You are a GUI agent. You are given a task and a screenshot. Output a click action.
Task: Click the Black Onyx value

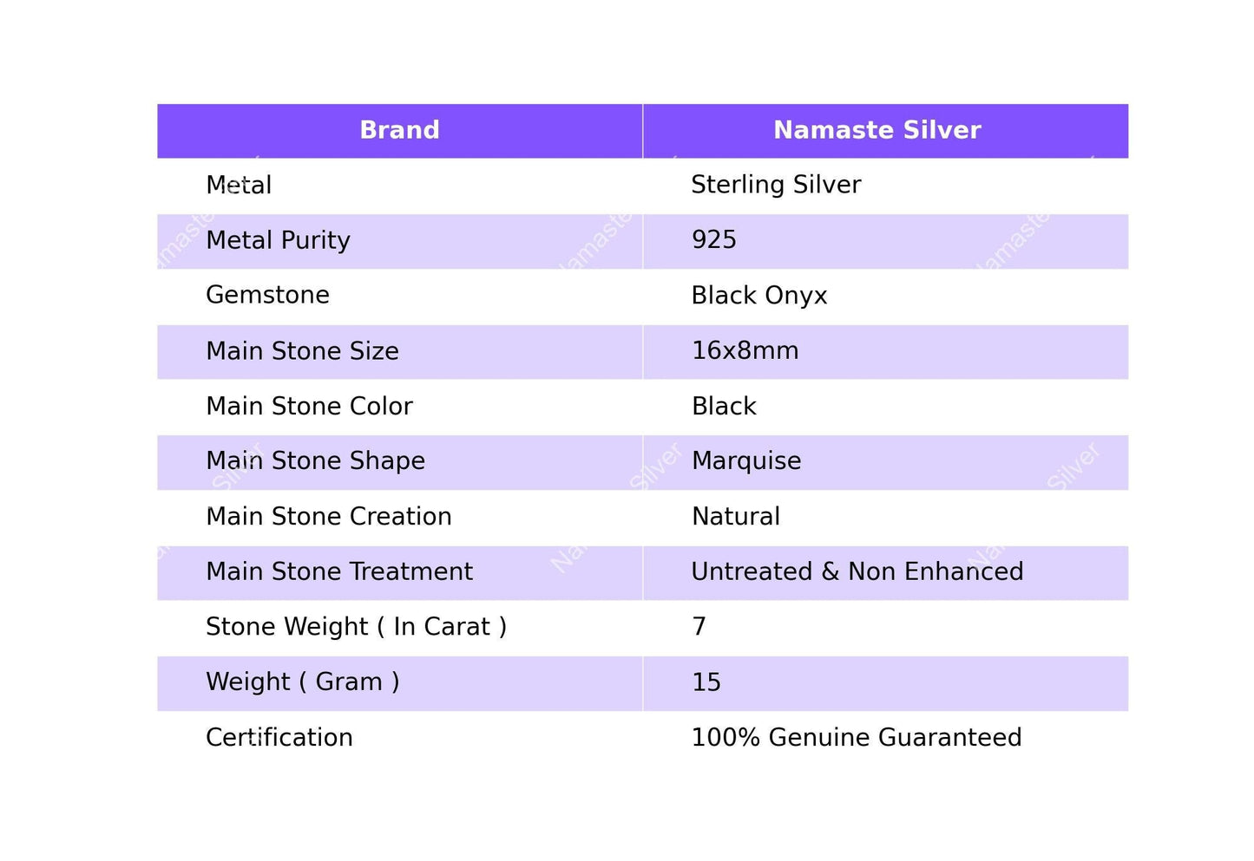[758, 296]
